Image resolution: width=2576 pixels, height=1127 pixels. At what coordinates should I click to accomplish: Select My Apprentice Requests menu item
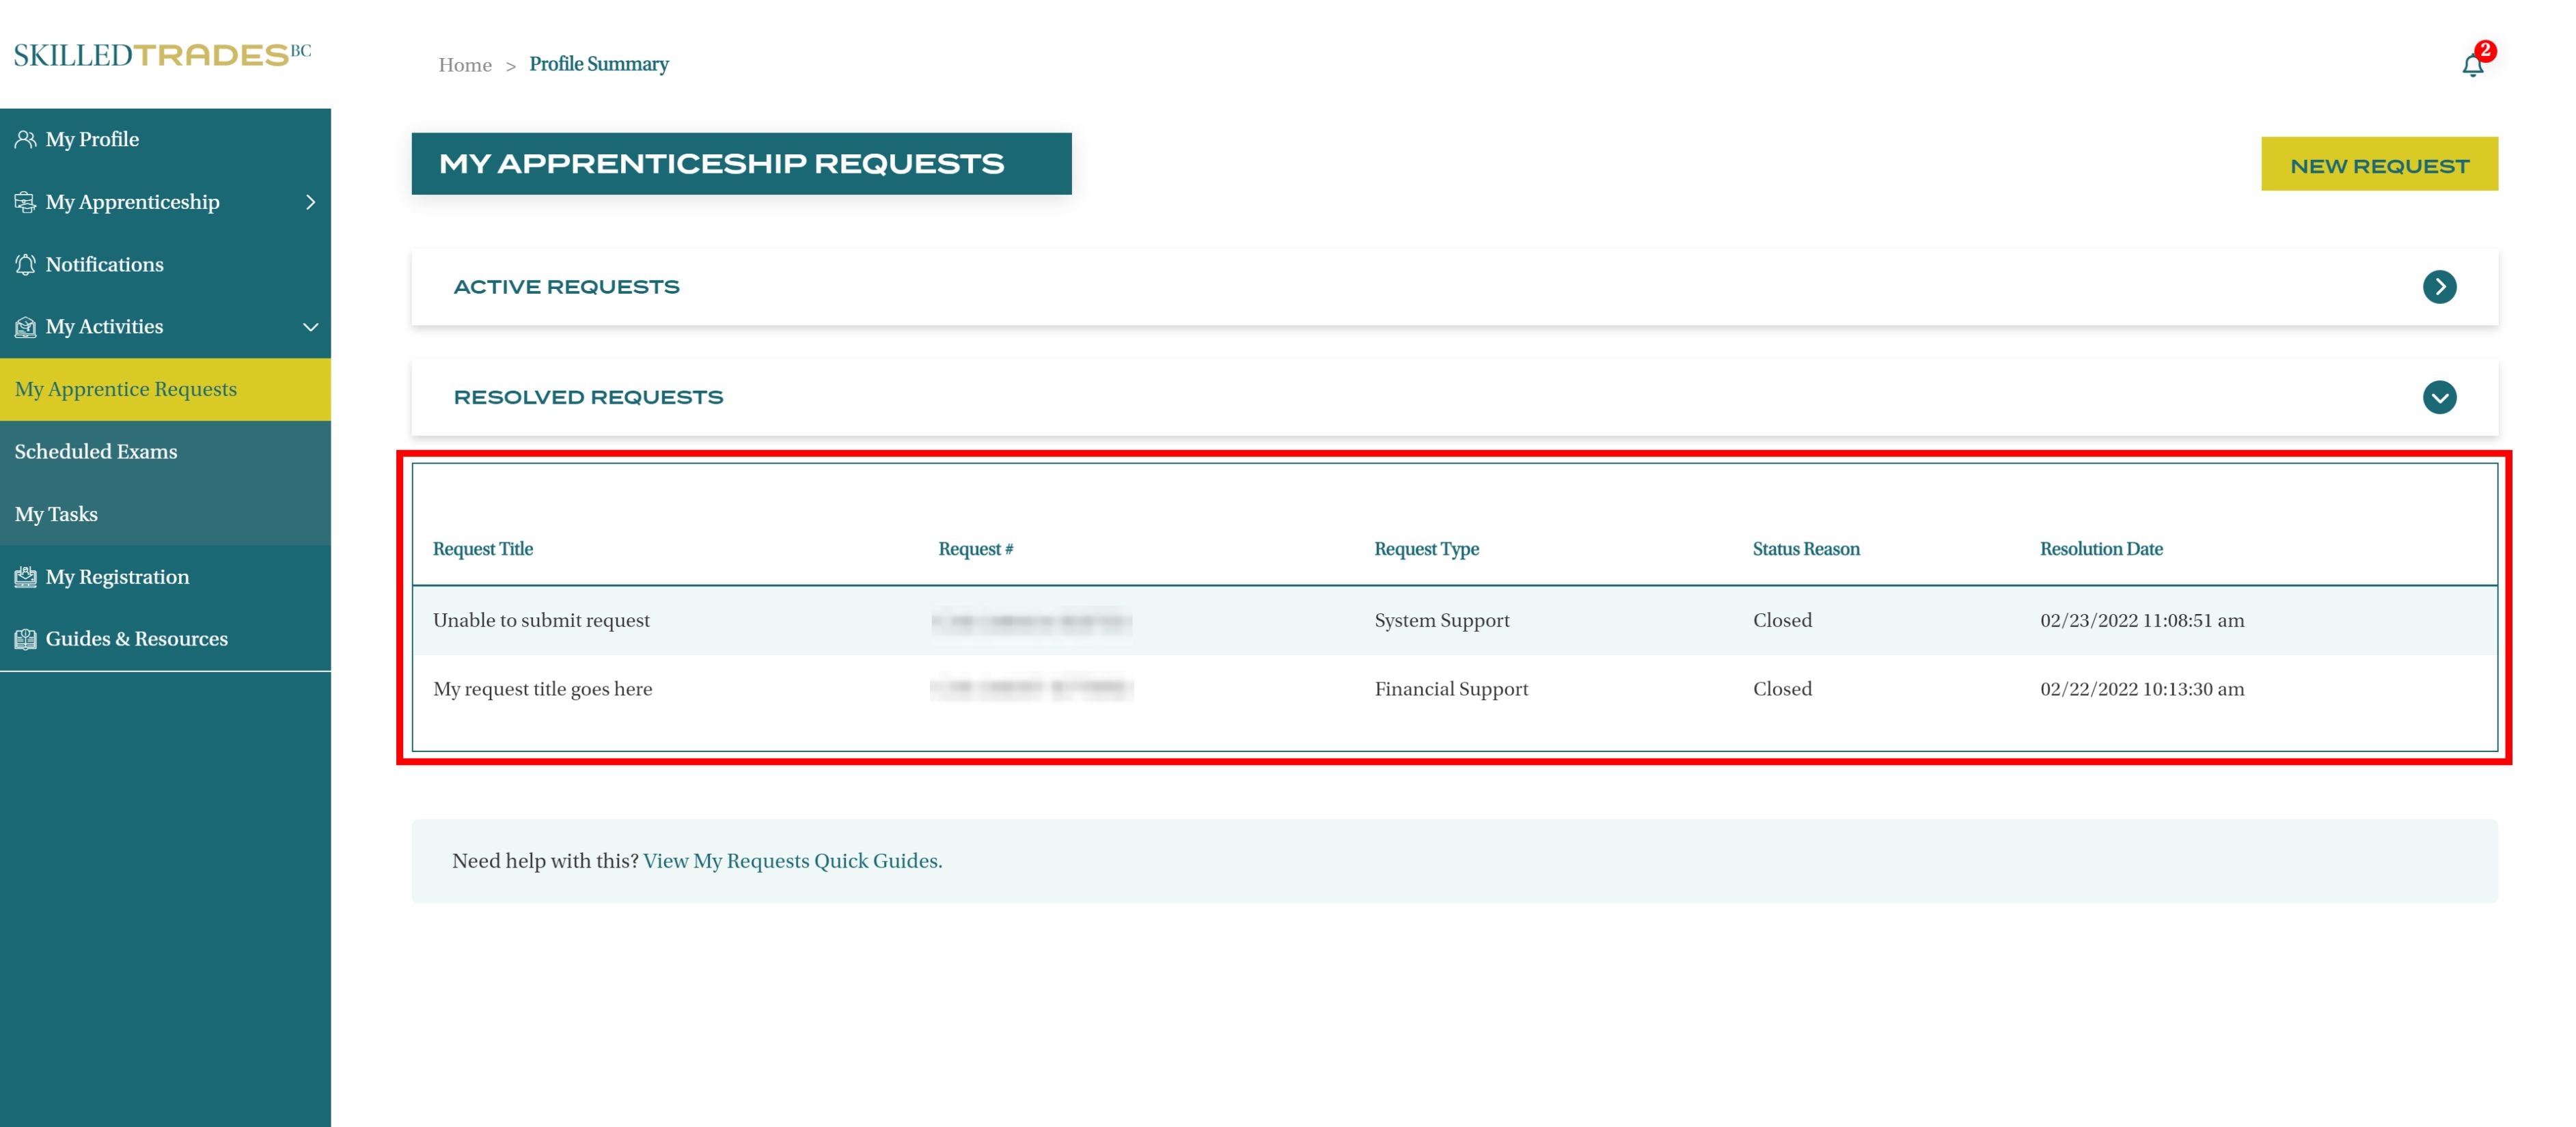point(126,389)
